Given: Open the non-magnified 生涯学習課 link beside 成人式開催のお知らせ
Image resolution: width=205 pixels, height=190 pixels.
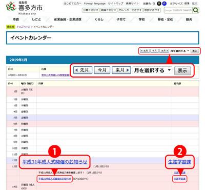Looking at the screenshot, I should [179, 179].
